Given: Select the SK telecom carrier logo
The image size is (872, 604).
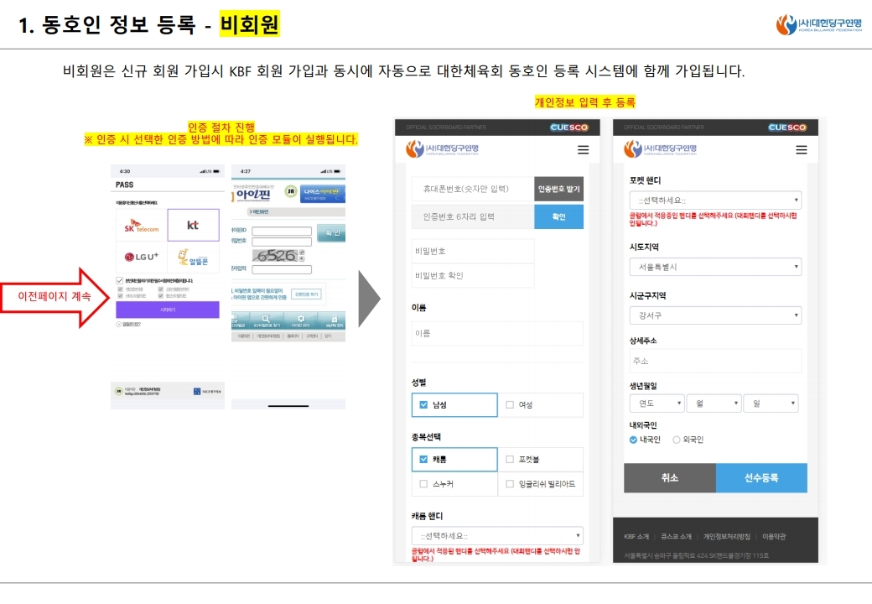Looking at the screenshot, I should pyautogui.click(x=141, y=226).
